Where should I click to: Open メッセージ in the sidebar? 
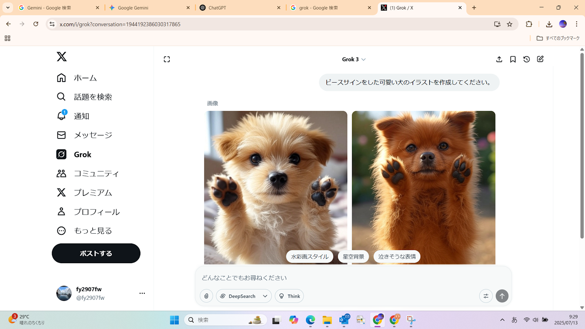pos(84,135)
